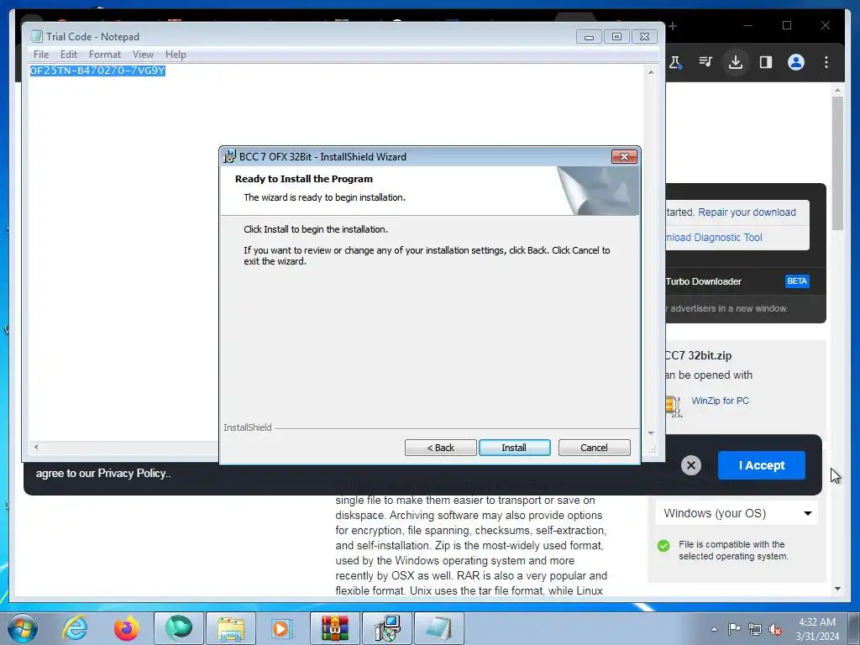Open the Action Center flag icon
860x645 pixels.
[734, 629]
